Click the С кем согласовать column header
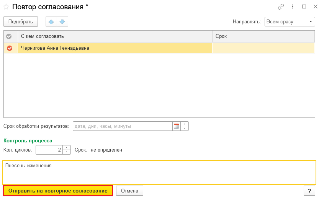319x199 pixels. [115, 36]
